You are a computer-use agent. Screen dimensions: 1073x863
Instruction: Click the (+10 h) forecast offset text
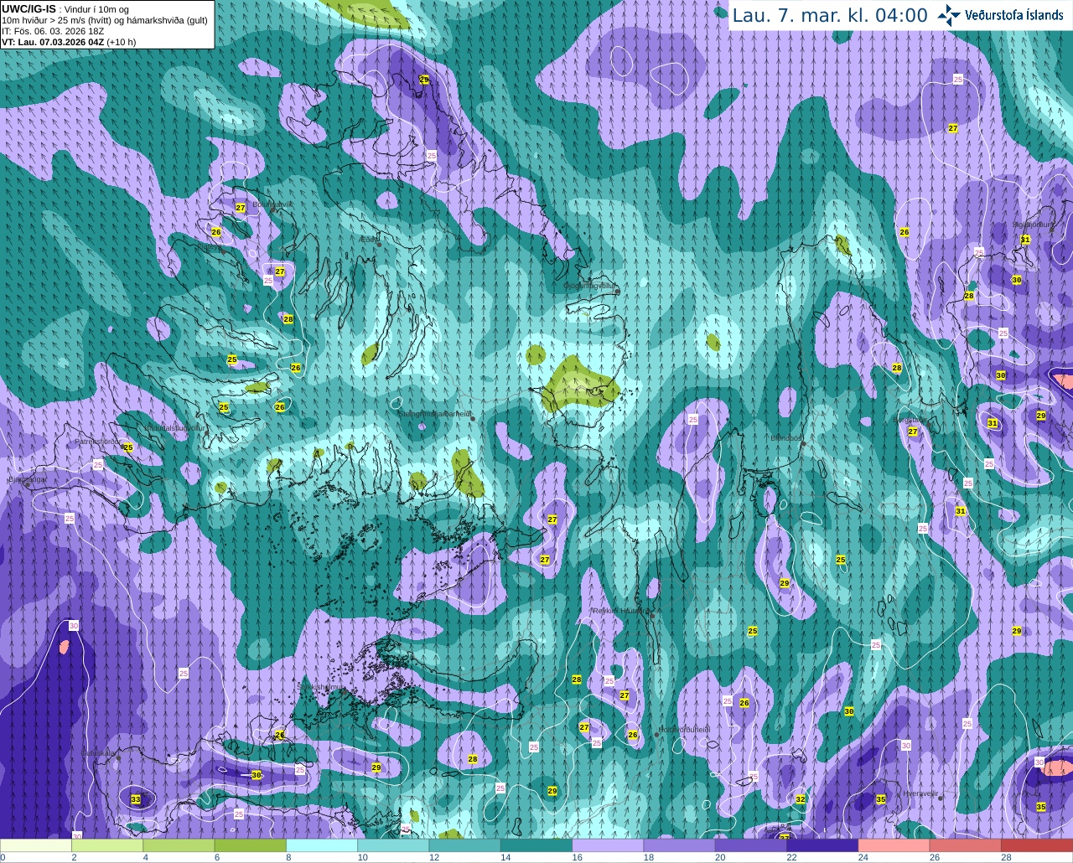point(122,42)
